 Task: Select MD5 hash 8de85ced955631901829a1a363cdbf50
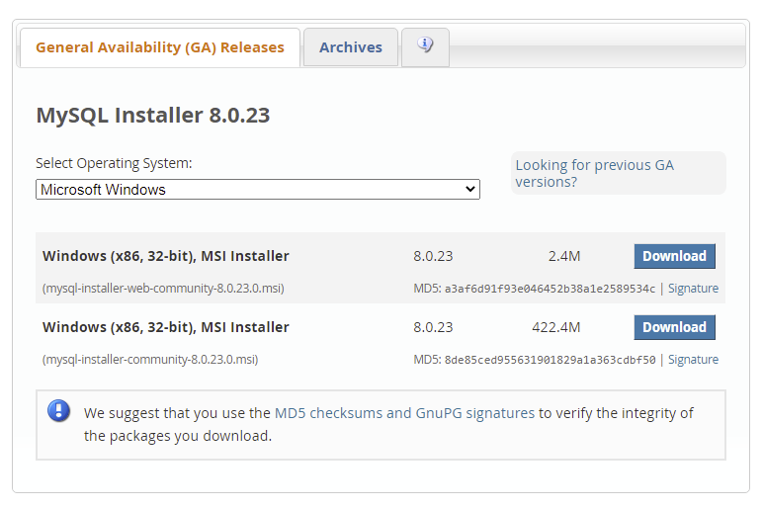coord(550,360)
